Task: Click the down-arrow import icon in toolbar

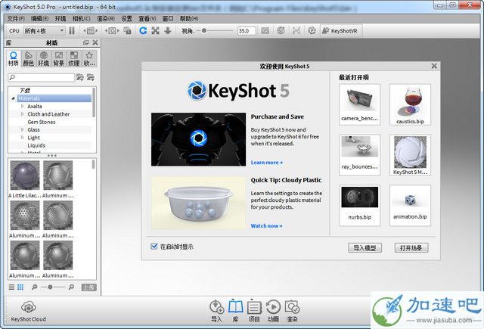Action: pyautogui.click(x=168, y=30)
